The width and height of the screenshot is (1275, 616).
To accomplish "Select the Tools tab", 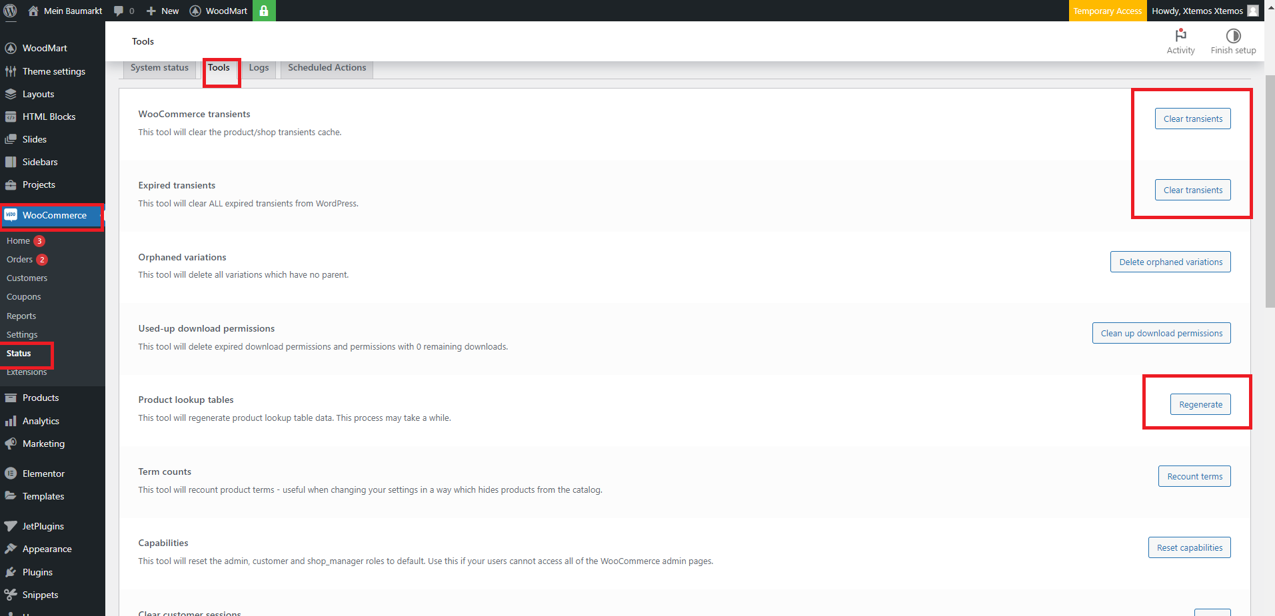I will (x=219, y=68).
